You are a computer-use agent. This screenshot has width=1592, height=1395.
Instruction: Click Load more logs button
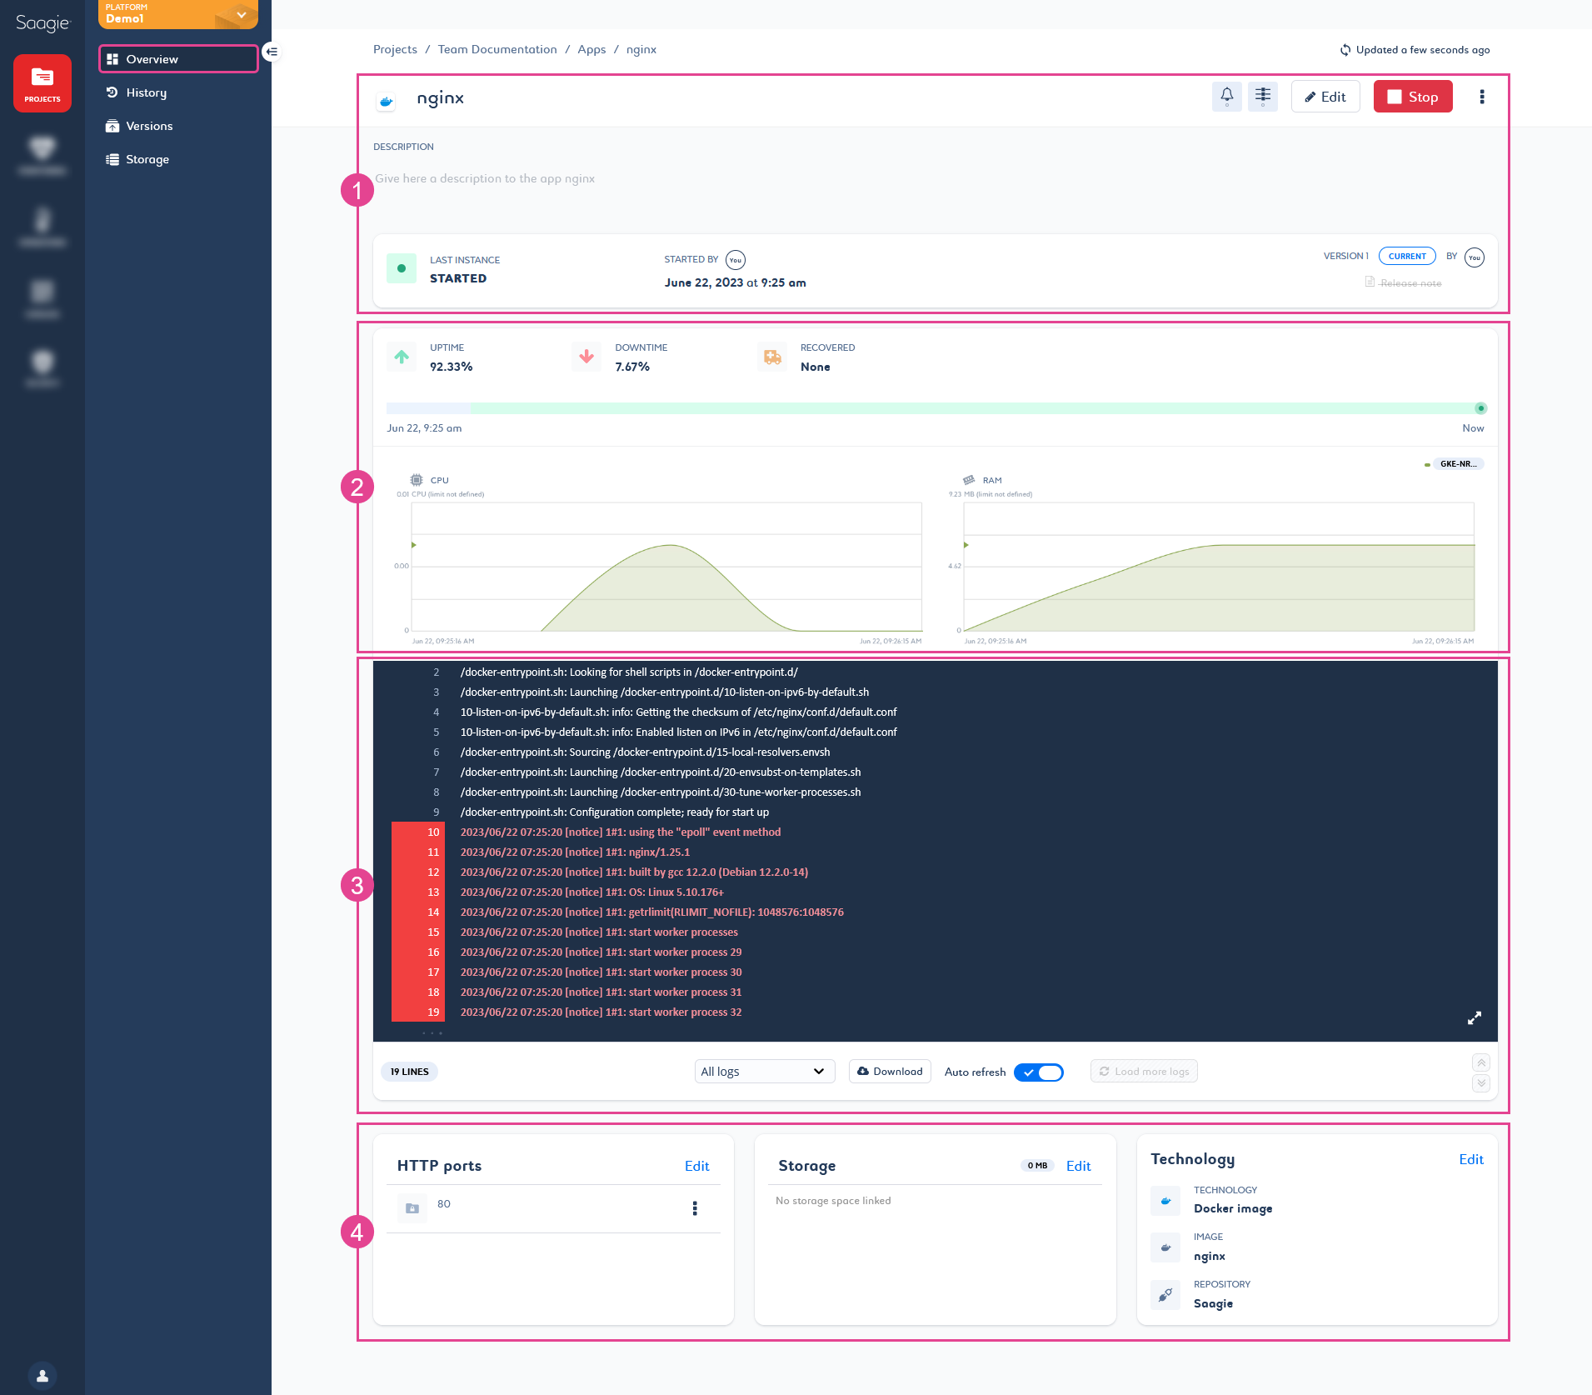point(1144,1072)
